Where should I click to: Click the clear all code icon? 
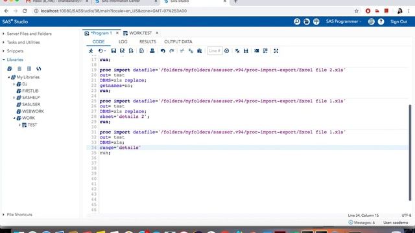coord(237,51)
